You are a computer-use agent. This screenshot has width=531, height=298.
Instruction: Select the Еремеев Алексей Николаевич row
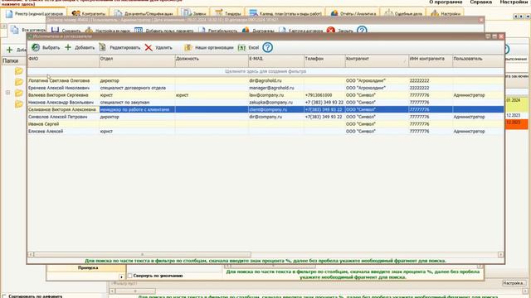pyautogui.click(x=265, y=88)
